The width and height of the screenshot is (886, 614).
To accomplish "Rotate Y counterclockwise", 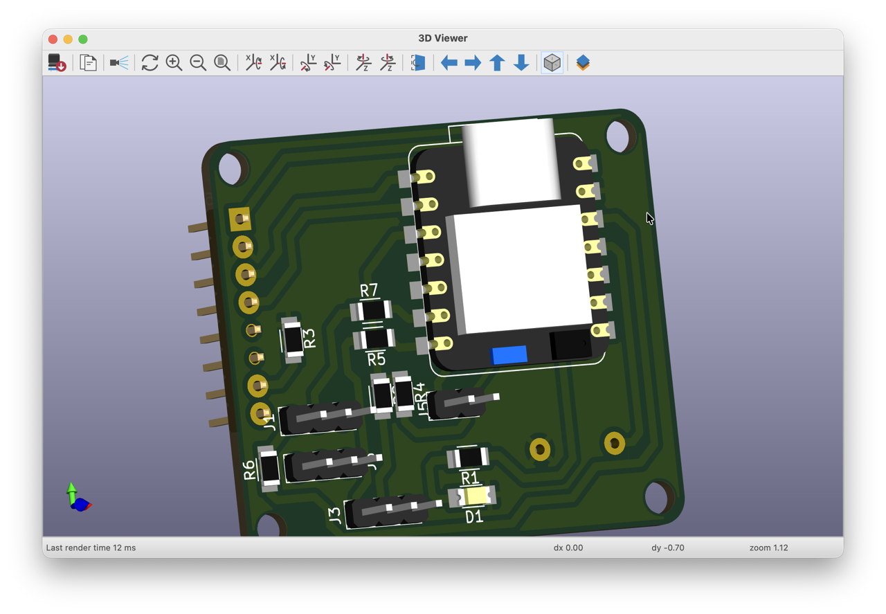I will tap(332, 63).
